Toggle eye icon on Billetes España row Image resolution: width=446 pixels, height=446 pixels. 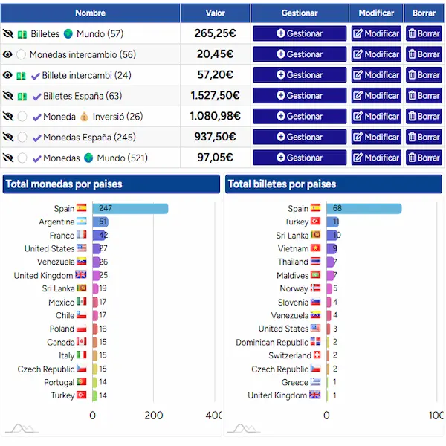coord(8,96)
